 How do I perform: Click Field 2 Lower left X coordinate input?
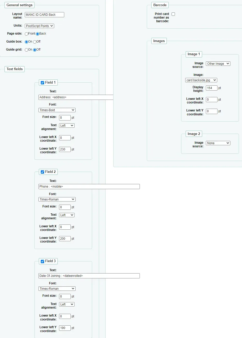coord(65,227)
